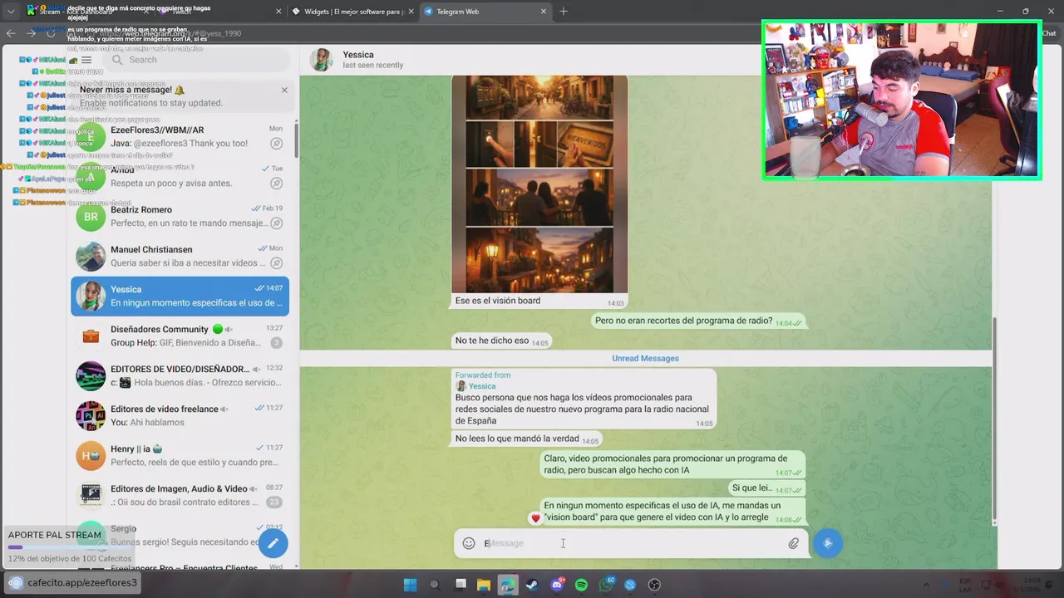The width and height of the screenshot is (1064, 598).
Task: Open the Beatriz Romero conversation
Action: pyautogui.click(x=180, y=216)
